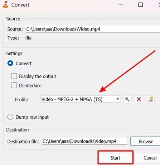Open edit selected profile wrench icon
This screenshot has width=160, height=165.
127,99
